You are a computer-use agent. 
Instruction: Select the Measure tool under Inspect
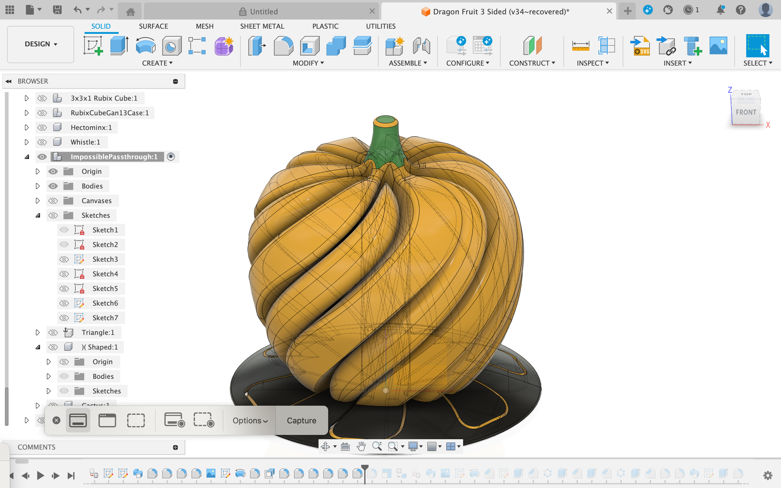580,46
